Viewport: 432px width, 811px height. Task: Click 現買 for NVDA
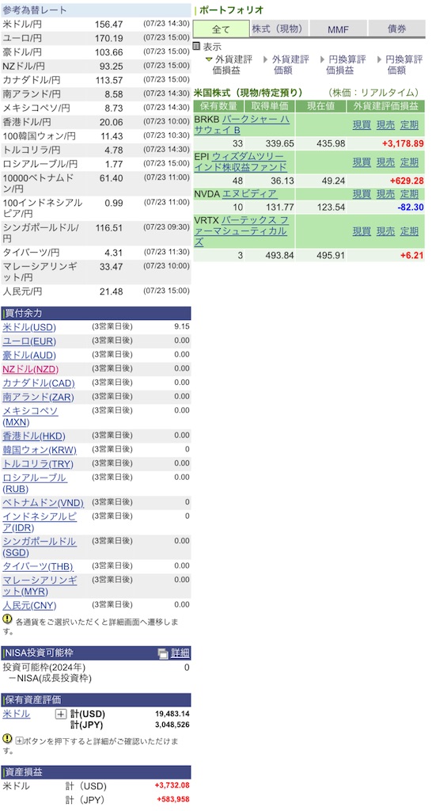pyautogui.click(x=362, y=194)
